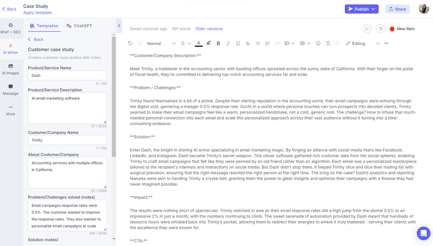Click the Case Study title

tap(36, 6)
